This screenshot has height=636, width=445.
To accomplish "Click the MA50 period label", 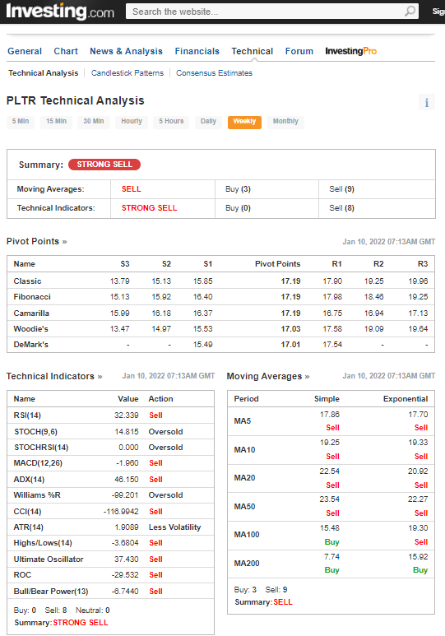I will tap(244, 507).
